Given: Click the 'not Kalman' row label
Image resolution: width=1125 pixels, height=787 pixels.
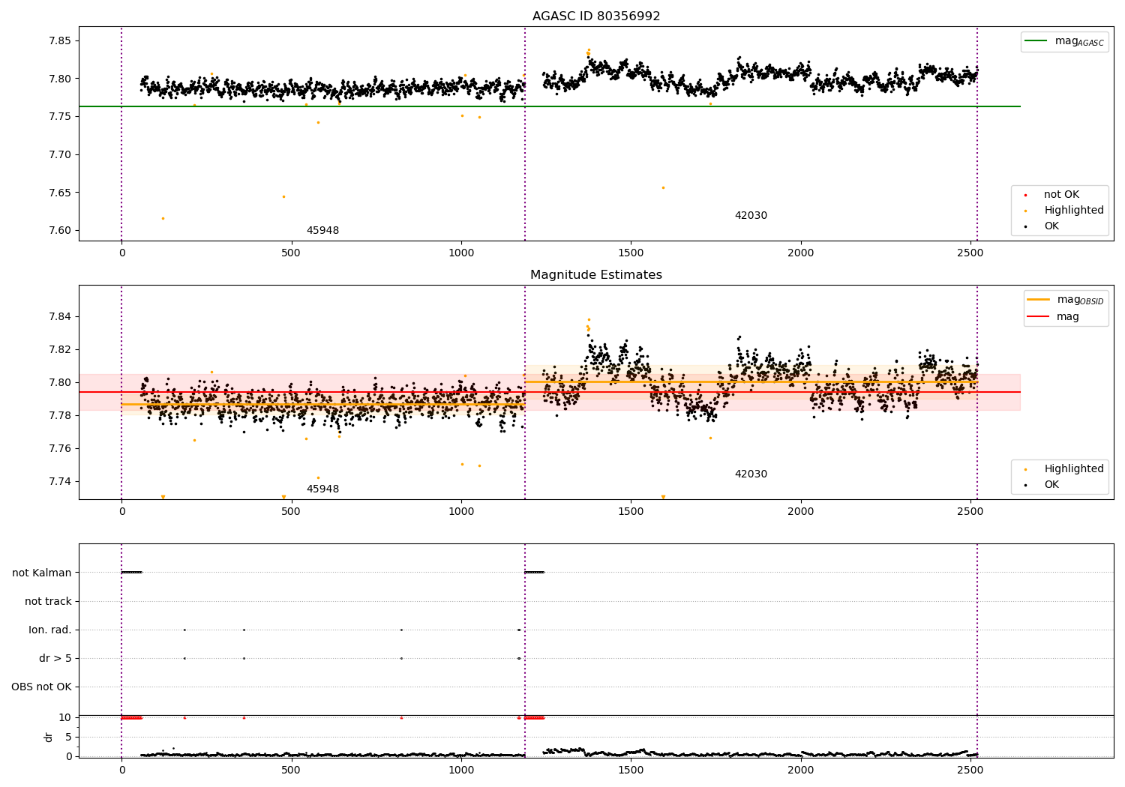Looking at the screenshot, I should click(x=42, y=573).
